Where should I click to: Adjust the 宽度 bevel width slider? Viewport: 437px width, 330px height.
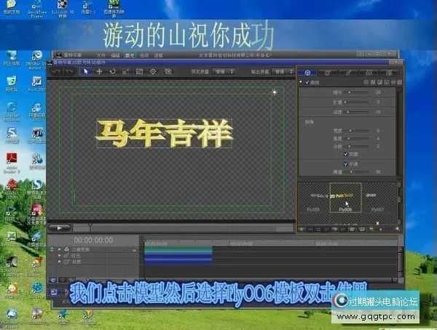coord(357,131)
